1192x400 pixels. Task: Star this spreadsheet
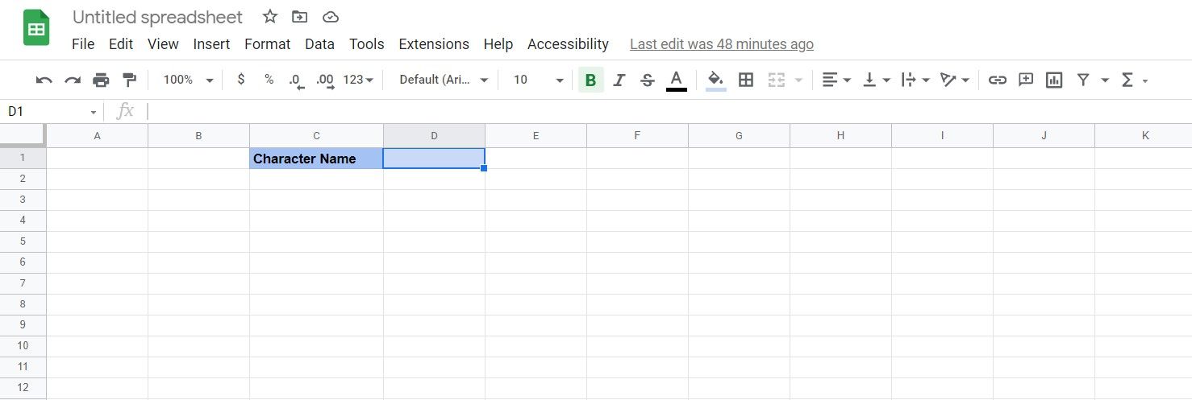click(x=270, y=17)
